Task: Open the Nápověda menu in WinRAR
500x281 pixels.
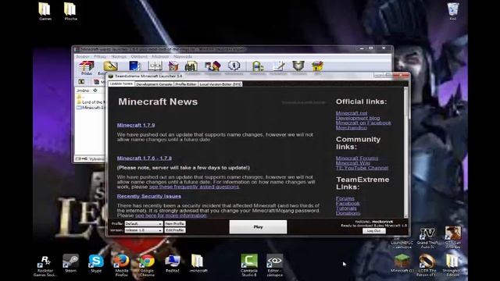Action: (183, 56)
